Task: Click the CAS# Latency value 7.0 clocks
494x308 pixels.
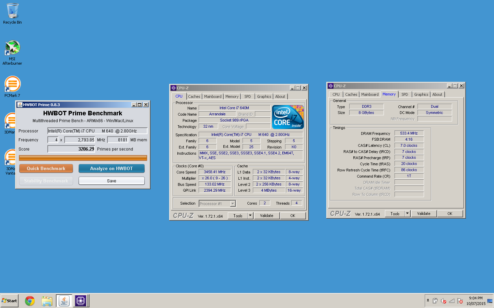Action: coord(409,145)
